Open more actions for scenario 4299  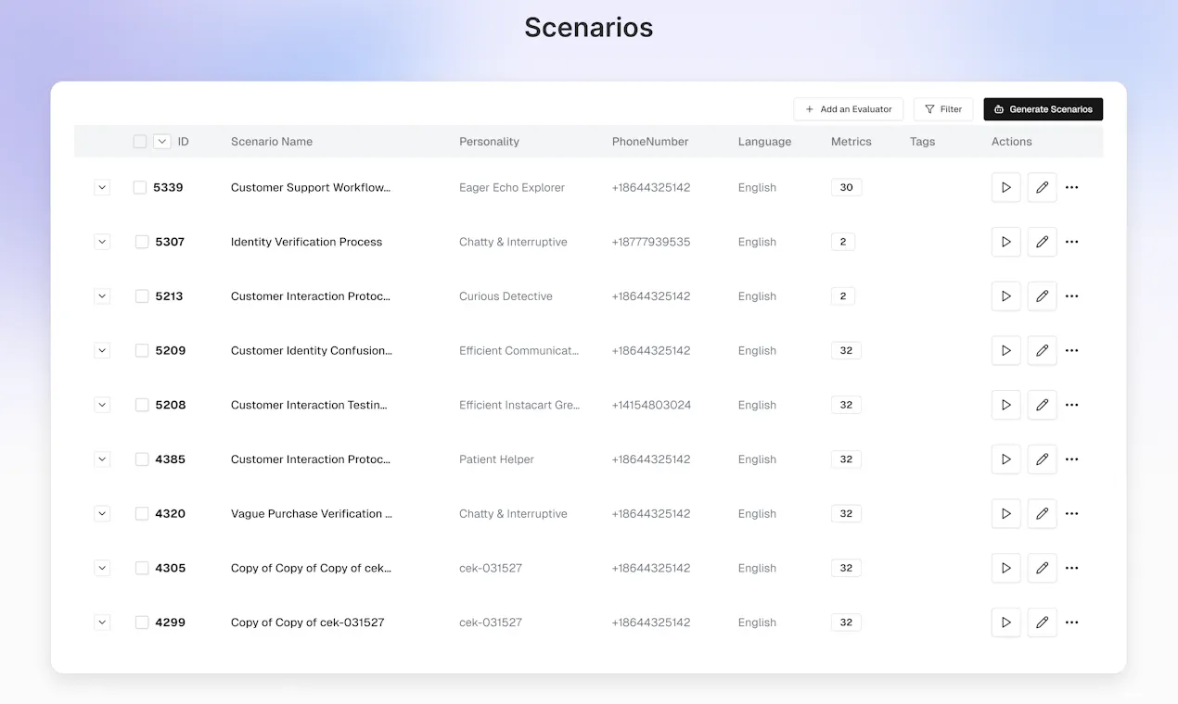(1071, 622)
